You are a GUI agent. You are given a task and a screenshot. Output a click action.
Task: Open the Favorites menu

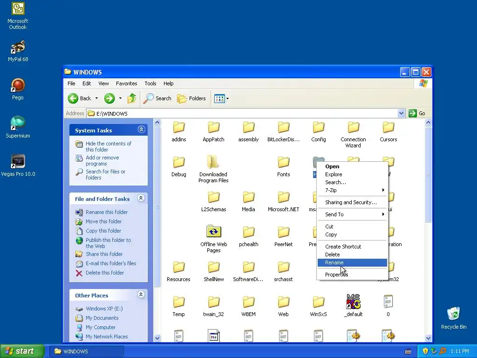point(127,83)
